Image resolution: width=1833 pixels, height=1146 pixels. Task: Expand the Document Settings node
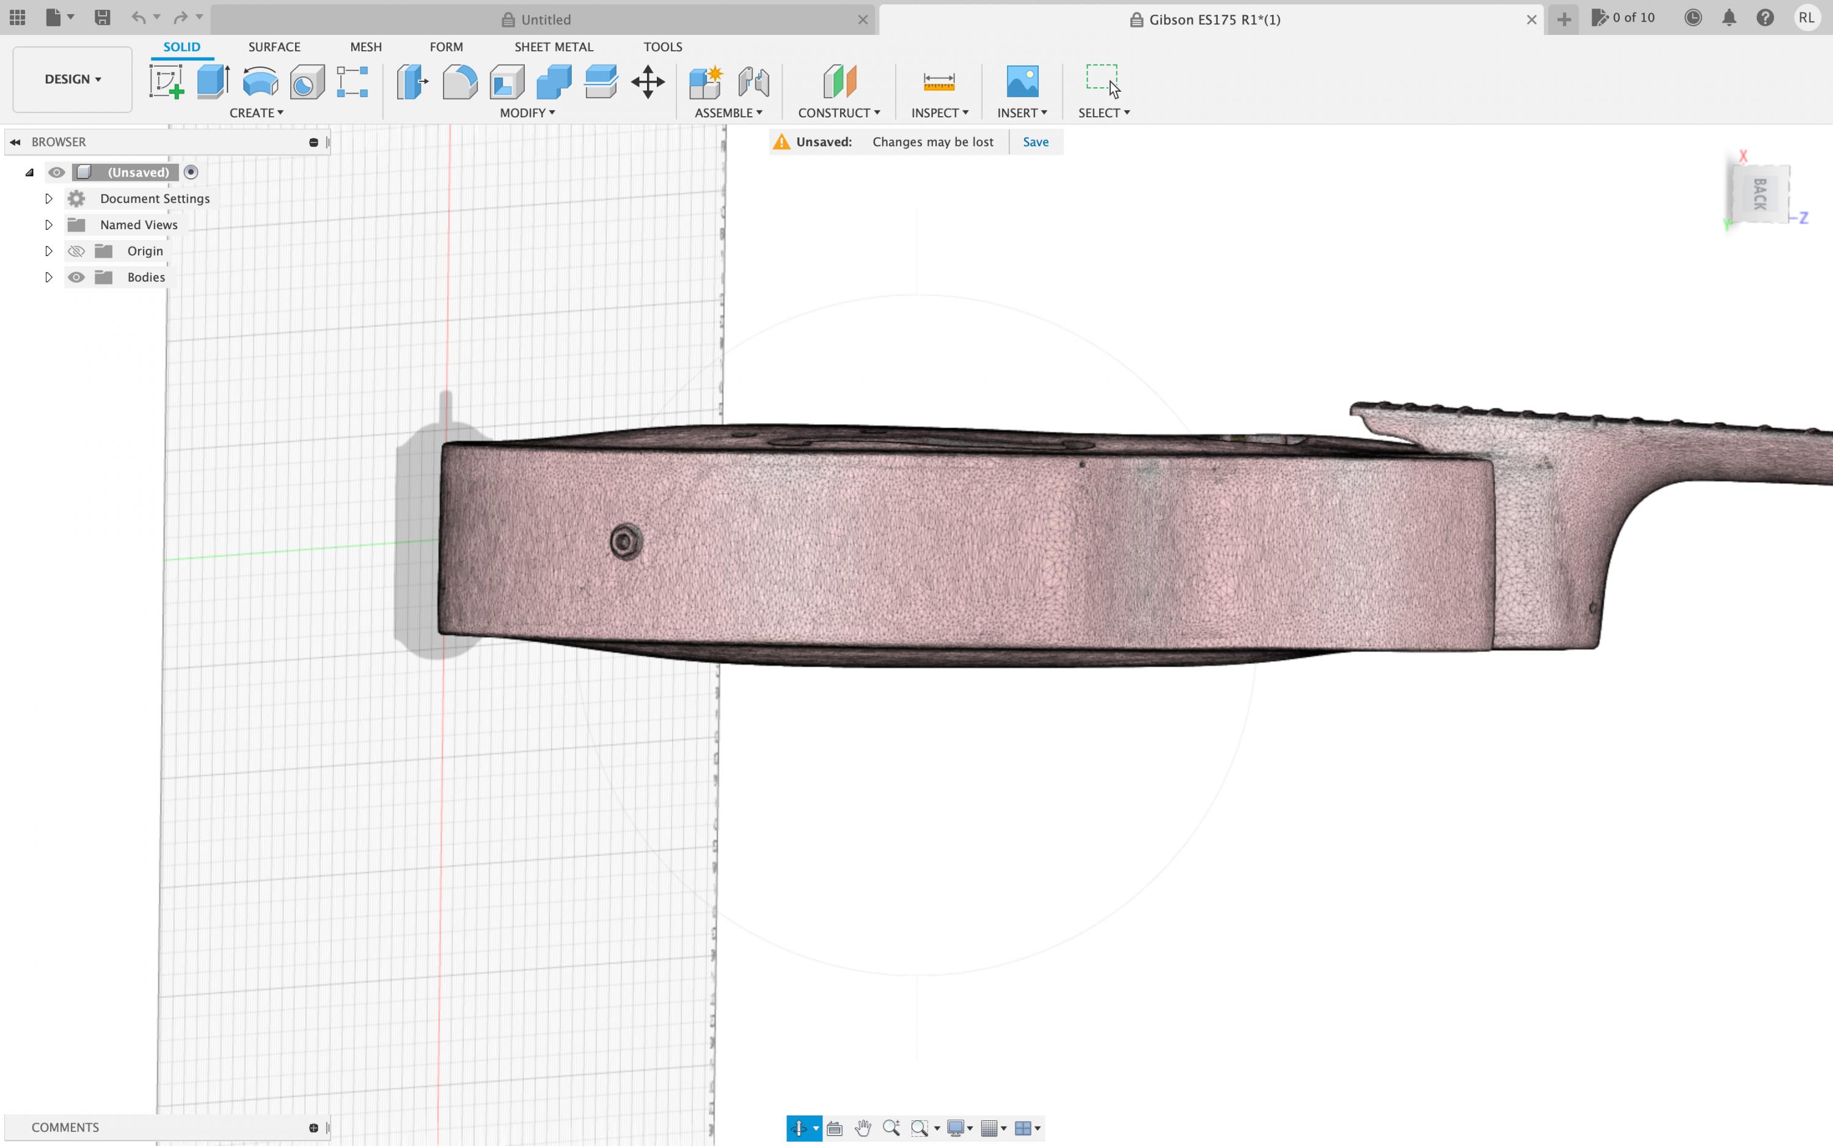click(48, 199)
